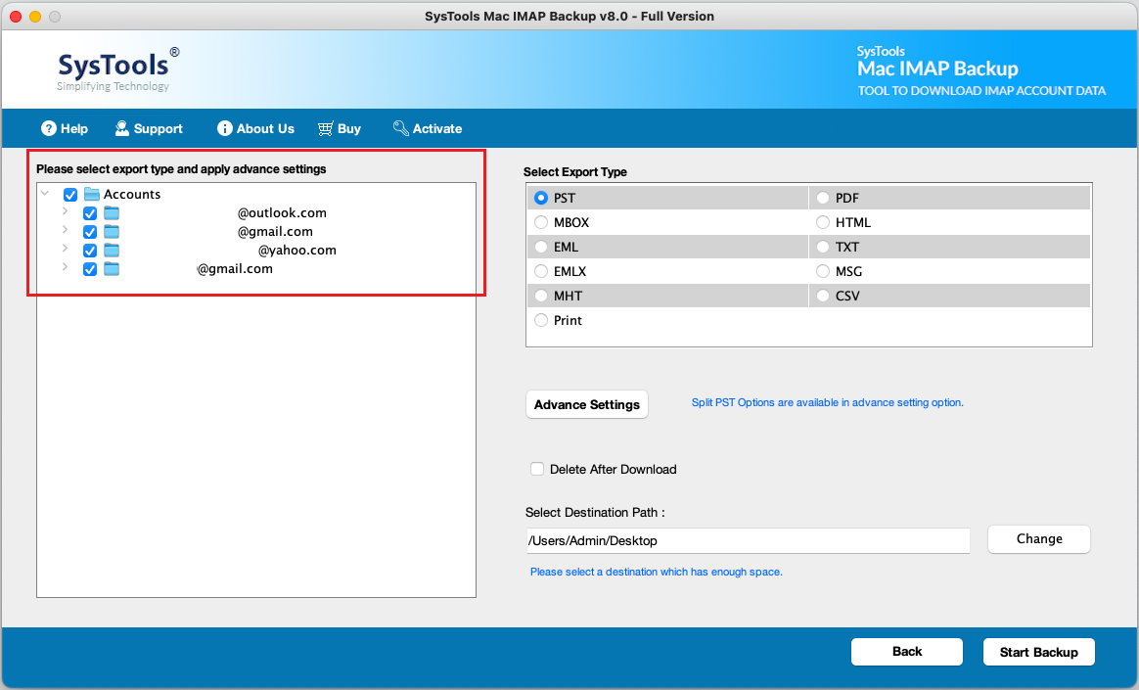Viewport: 1139px width, 690px height.
Task: Open the Activate menu item
Action: click(x=428, y=128)
